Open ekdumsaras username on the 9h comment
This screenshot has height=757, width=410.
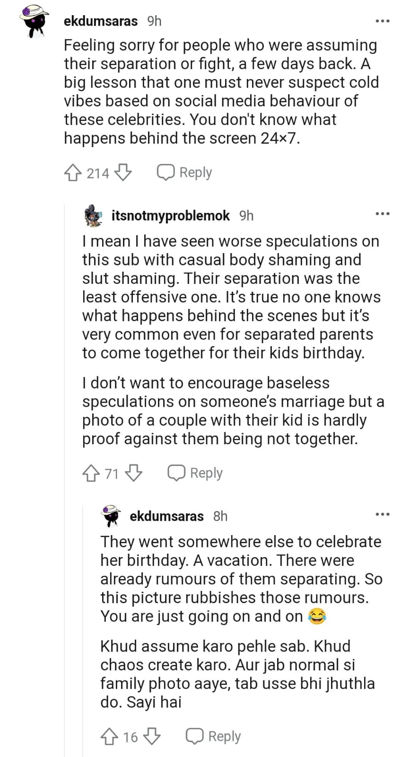[101, 21]
